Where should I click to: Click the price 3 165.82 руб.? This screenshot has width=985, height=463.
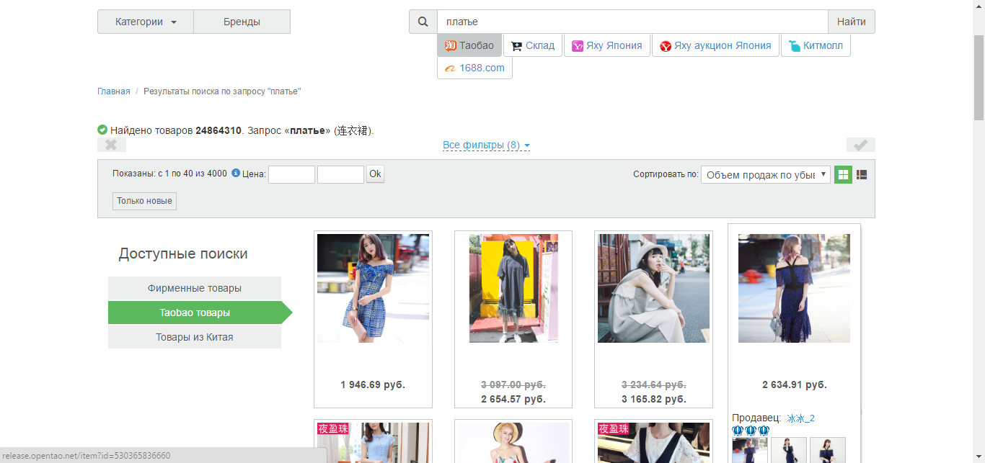pos(653,399)
